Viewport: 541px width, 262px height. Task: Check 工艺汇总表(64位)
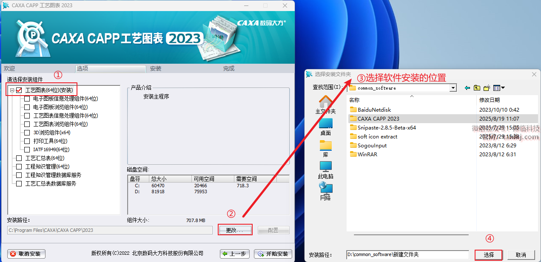coord(19,158)
